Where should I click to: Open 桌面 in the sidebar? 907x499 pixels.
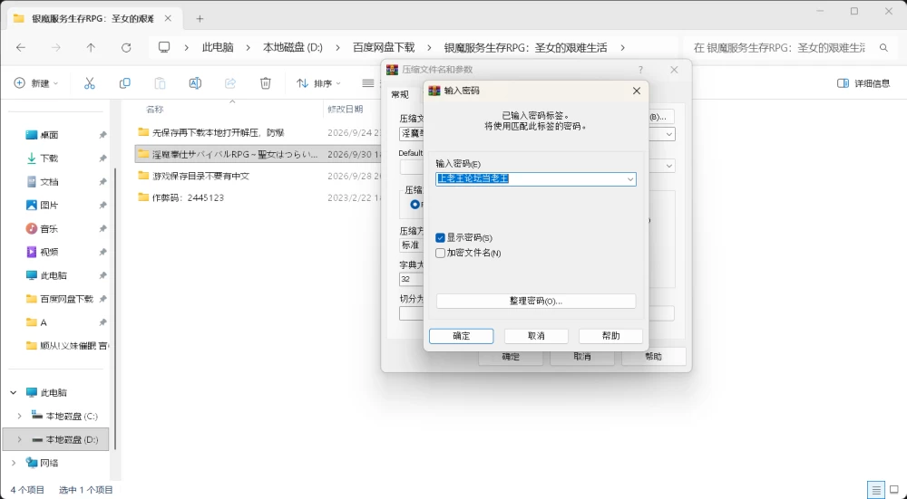click(x=49, y=135)
